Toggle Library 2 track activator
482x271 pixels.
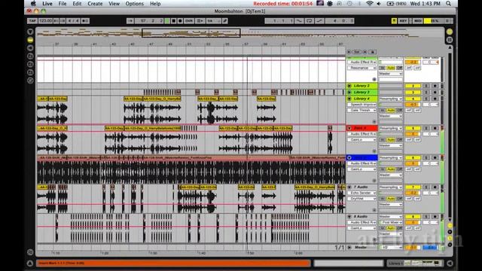click(x=413, y=86)
